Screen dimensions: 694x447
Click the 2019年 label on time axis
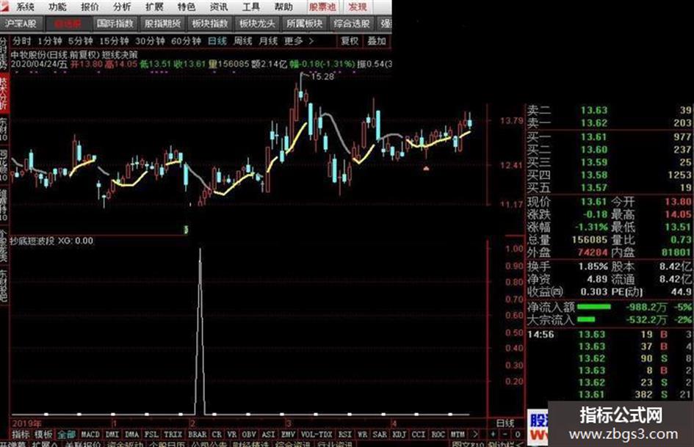point(27,424)
